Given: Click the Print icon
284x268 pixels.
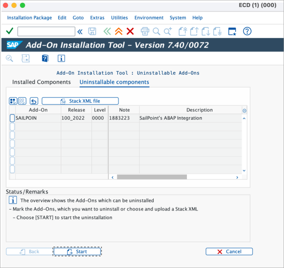Looking at the screenshot, I should (145, 31).
